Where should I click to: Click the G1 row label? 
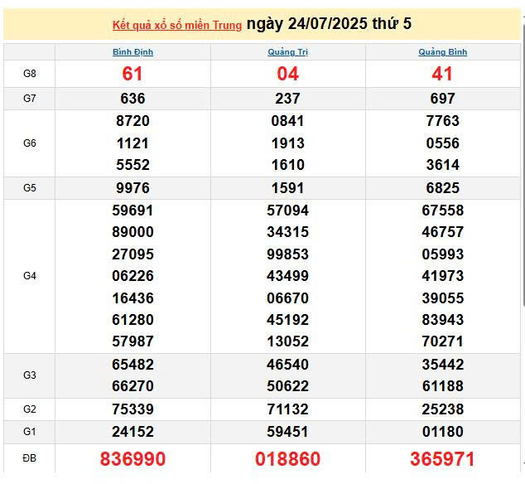(30, 432)
